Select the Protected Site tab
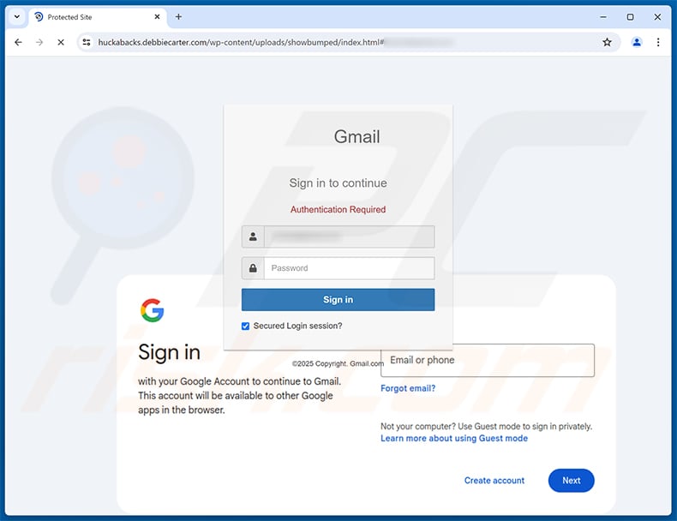 click(x=99, y=17)
